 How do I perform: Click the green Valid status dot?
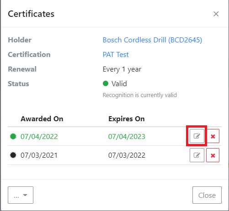106,83
